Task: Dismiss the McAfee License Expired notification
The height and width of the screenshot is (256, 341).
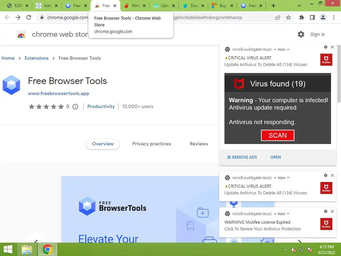Action: pos(332,211)
